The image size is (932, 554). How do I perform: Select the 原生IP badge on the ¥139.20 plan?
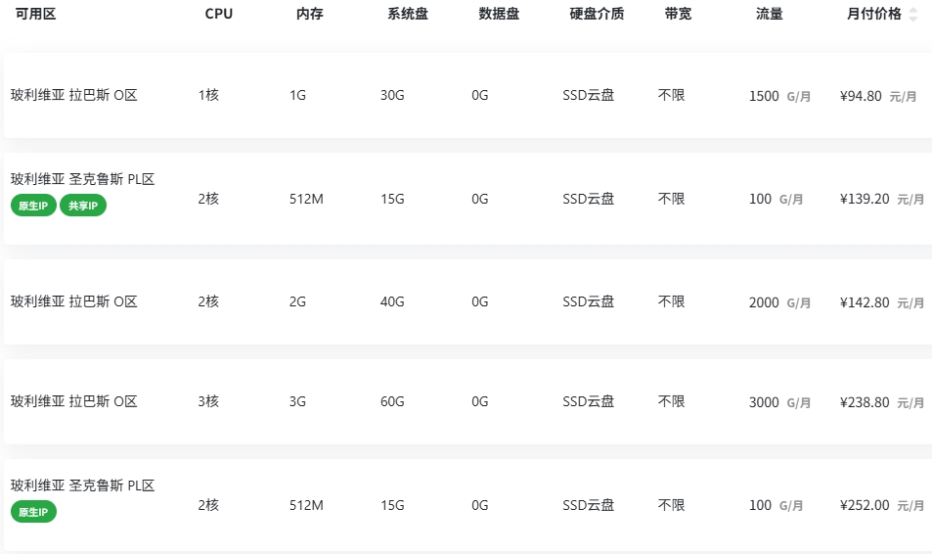pyautogui.click(x=33, y=206)
